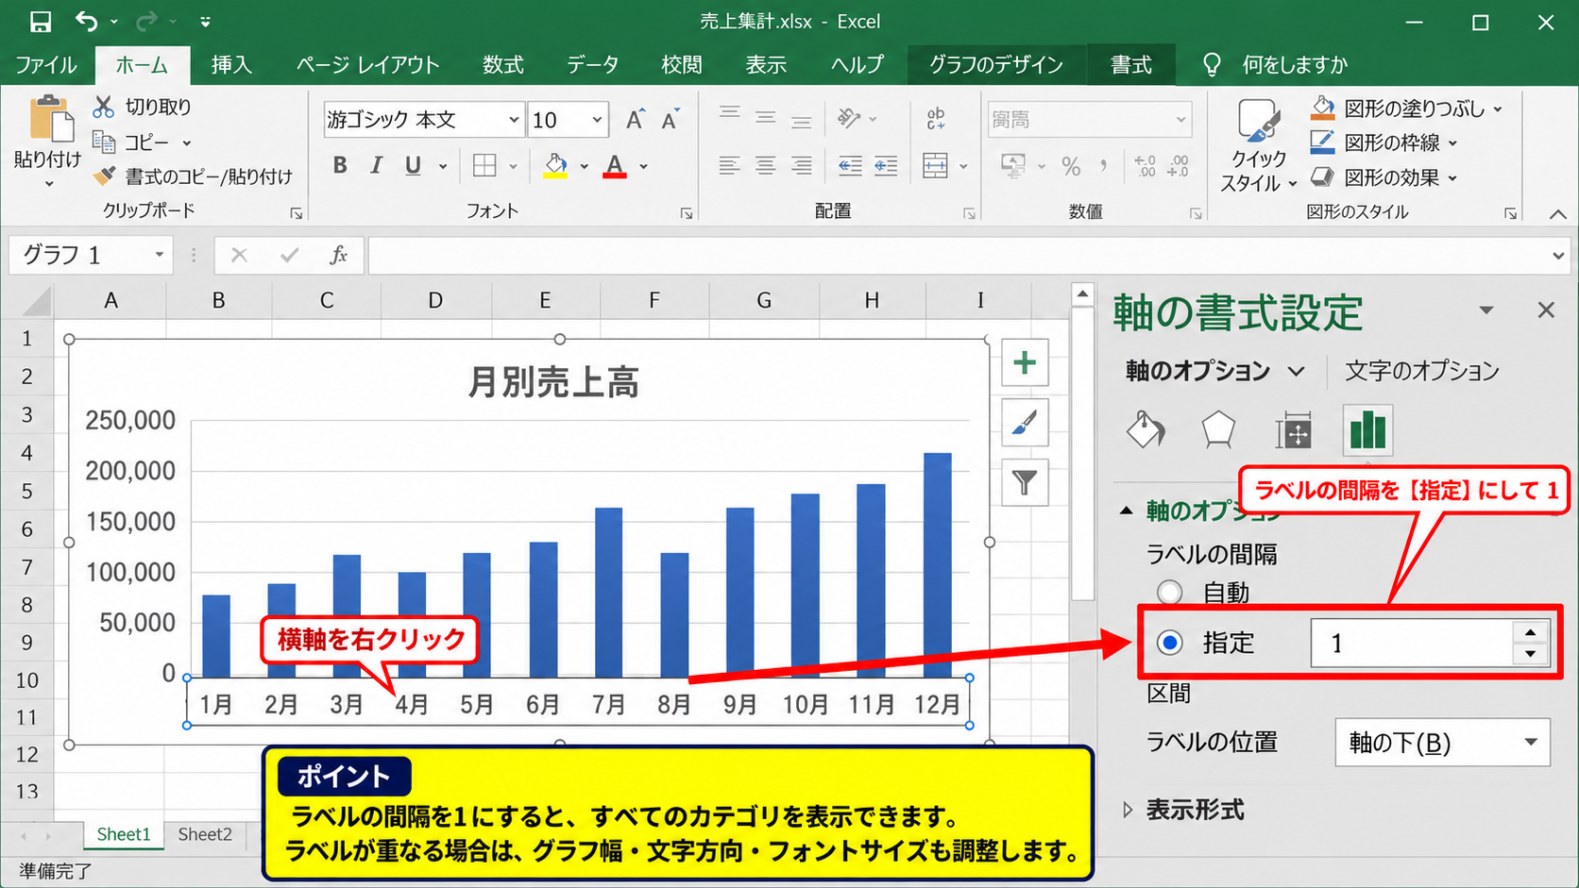Open Fill & Line paint bucket tab
The height and width of the screenshot is (888, 1579).
[x=1146, y=430]
